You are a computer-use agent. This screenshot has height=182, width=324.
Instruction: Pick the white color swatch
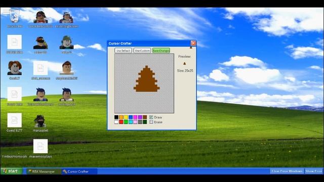(x=116, y=122)
